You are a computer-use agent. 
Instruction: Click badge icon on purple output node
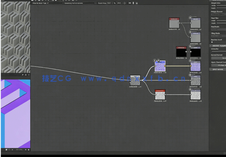[x=190, y=61]
